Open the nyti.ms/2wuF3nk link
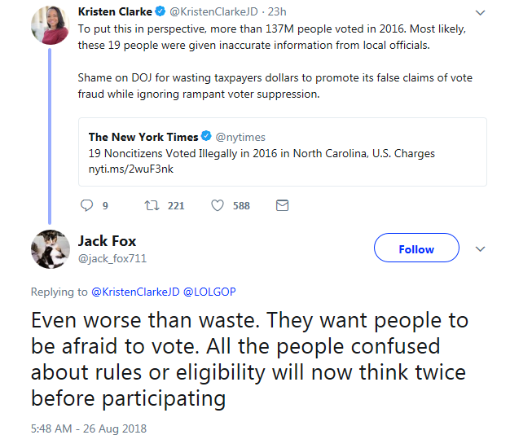Screen dimensions: 510x435 point(131,169)
